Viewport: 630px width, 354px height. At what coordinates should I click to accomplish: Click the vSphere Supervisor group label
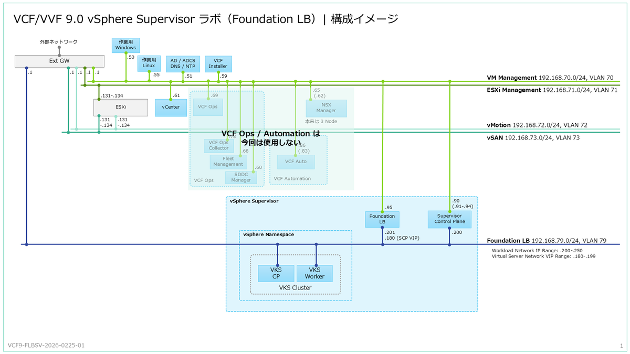coord(254,201)
